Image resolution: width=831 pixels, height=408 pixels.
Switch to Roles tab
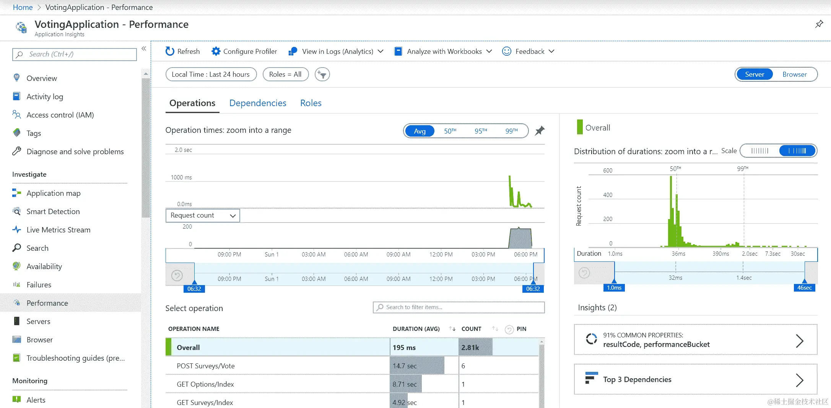311,103
